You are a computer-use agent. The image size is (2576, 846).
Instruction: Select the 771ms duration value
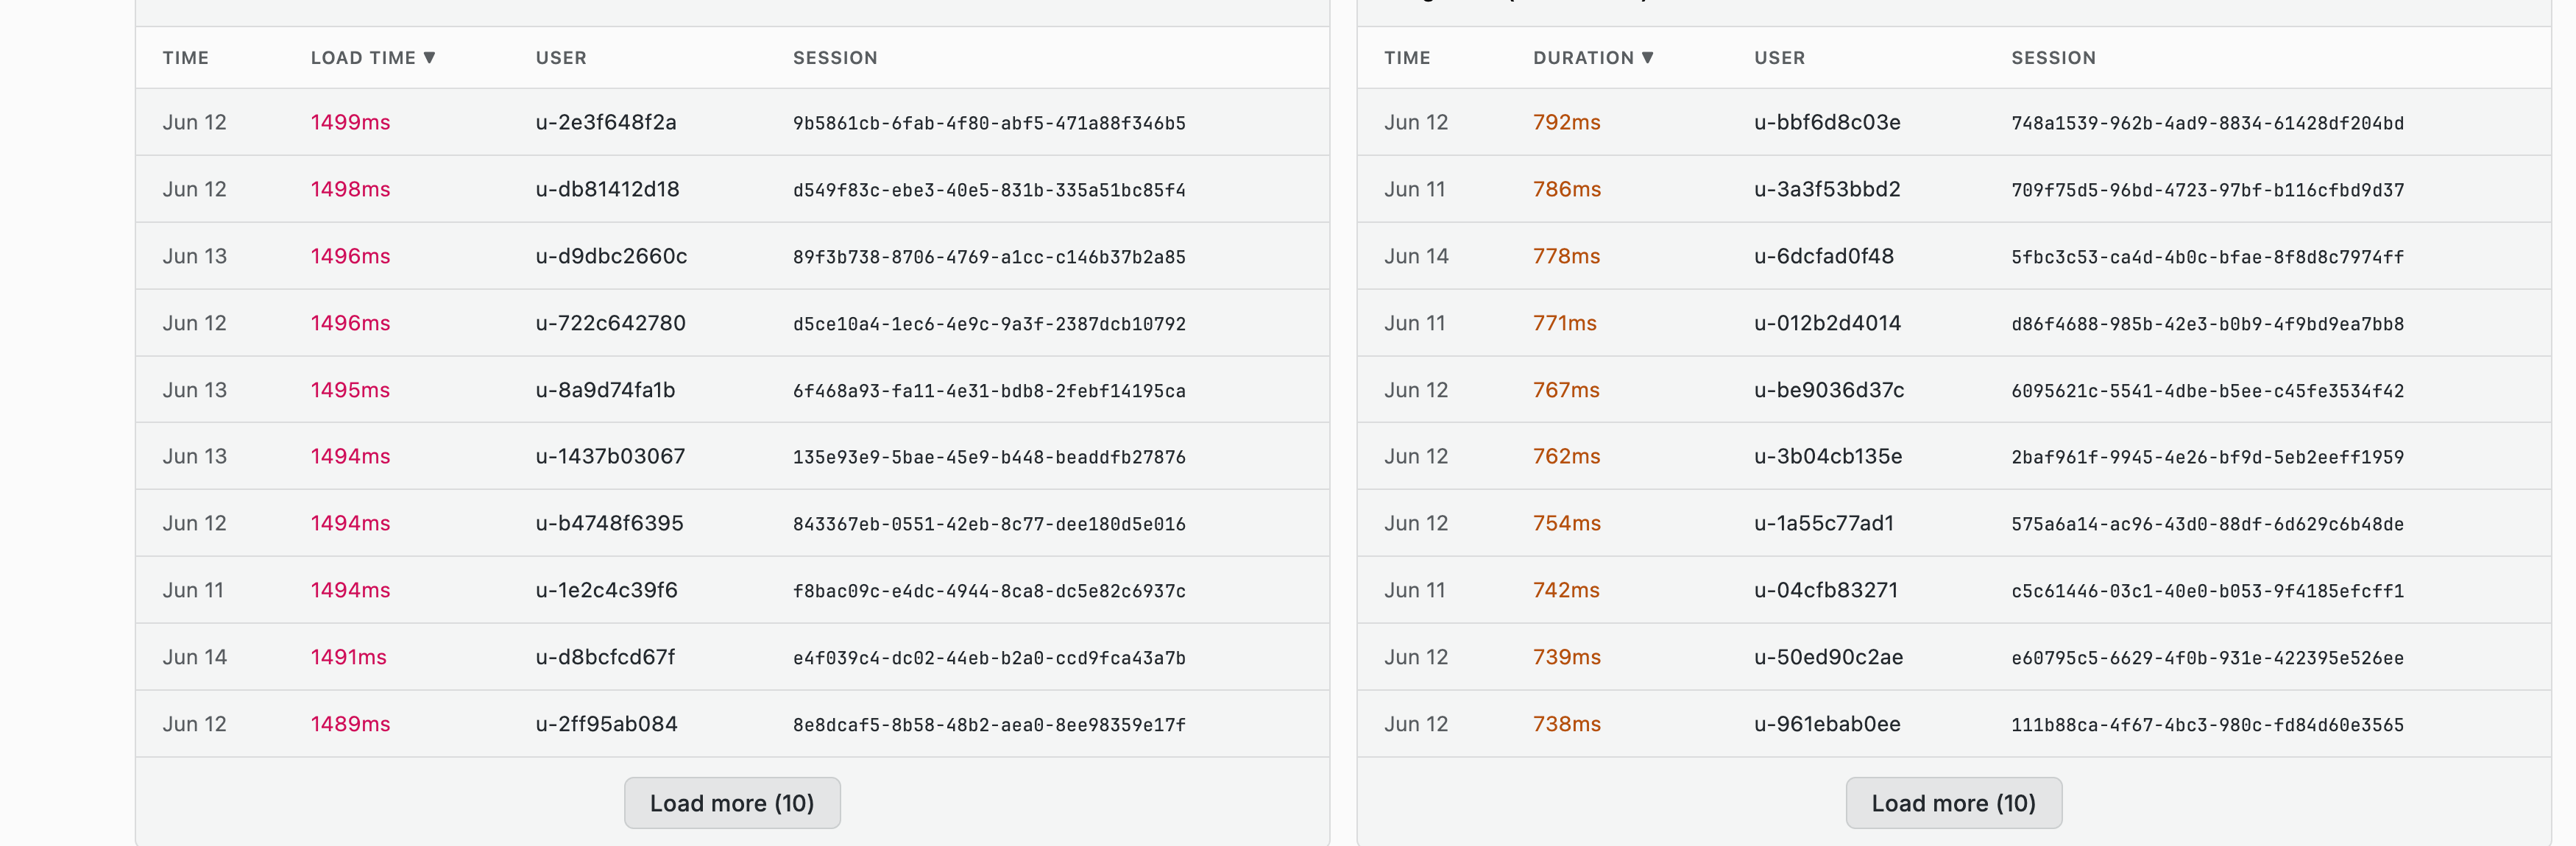[1564, 323]
